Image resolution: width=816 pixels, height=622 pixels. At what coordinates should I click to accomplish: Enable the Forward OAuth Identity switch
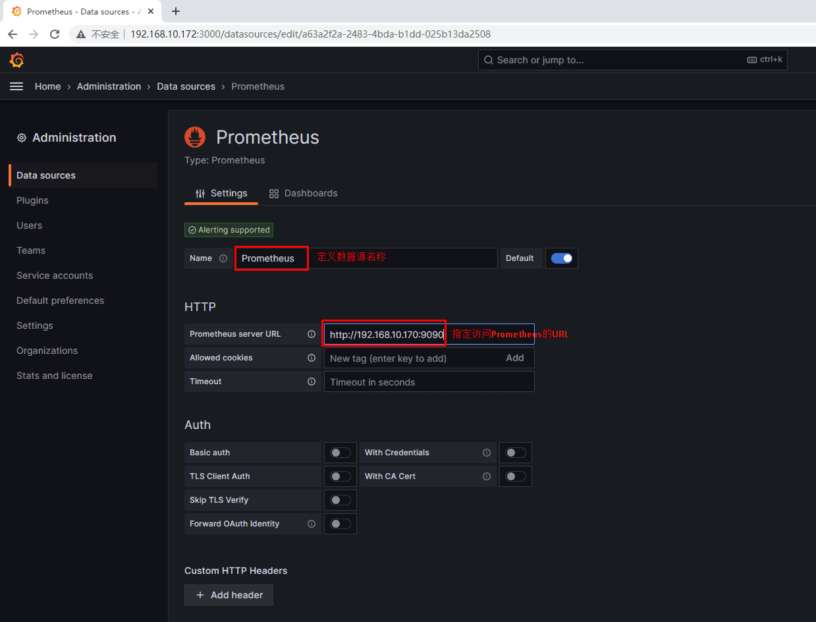[340, 524]
